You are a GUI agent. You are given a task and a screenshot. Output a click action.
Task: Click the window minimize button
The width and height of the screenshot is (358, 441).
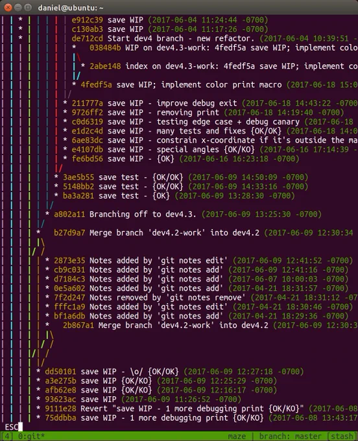pyautogui.click(x=18, y=8)
